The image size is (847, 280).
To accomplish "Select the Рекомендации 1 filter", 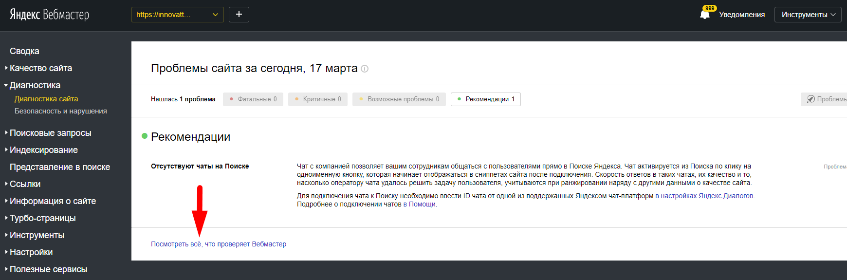I will [x=486, y=99].
